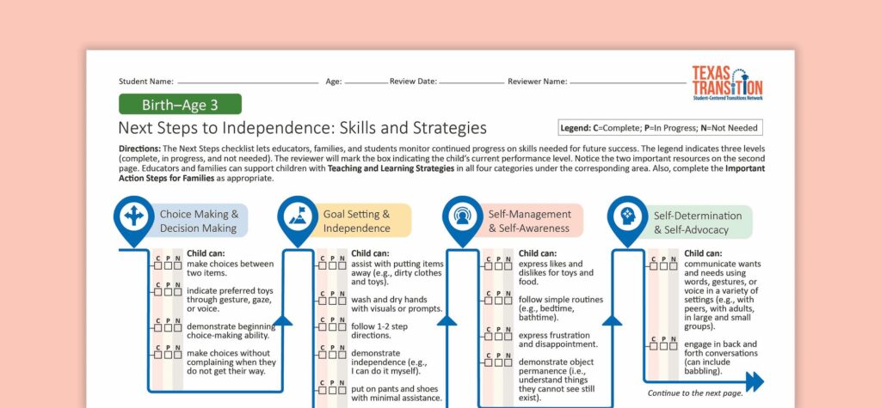Click 'Child can:' under Self-Determination
Image resolution: width=881 pixels, height=408 pixels.
coord(704,253)
